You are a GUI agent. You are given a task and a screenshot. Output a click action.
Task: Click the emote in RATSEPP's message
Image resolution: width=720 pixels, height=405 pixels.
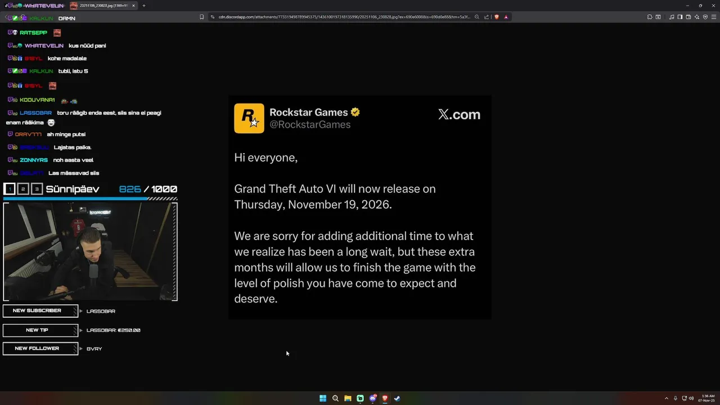(57, 33)
